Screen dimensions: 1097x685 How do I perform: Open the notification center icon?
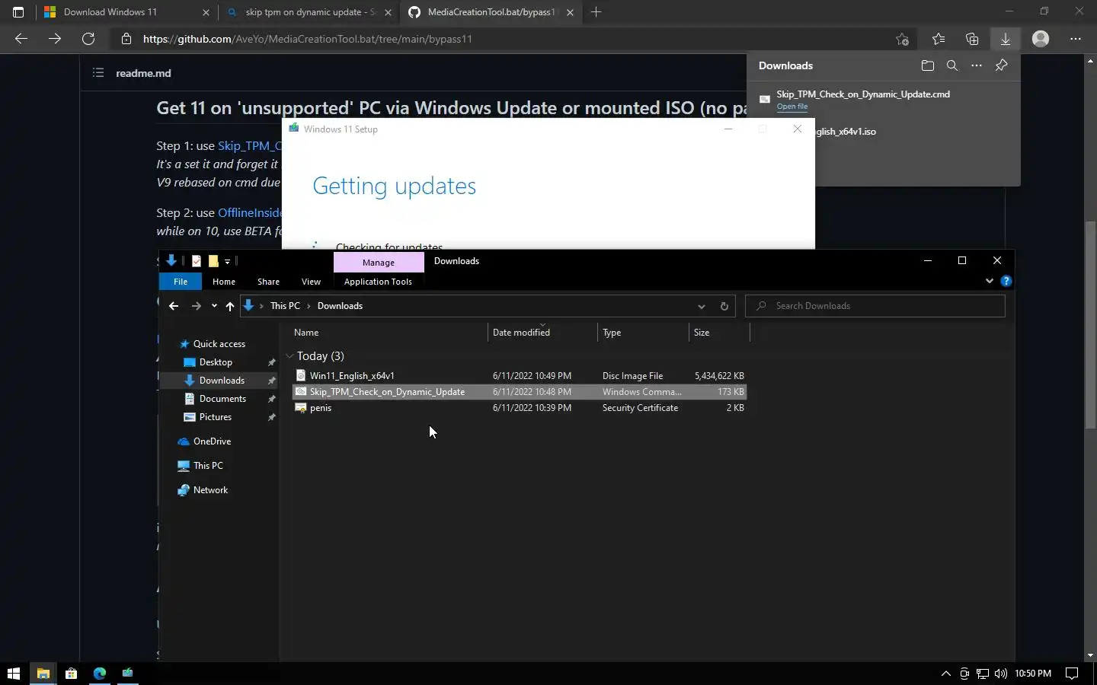[x=1072, y=673]
